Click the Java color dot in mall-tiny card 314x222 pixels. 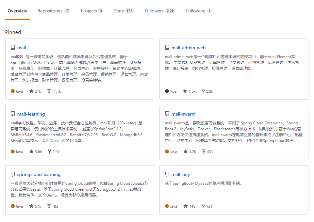point(167,206)
